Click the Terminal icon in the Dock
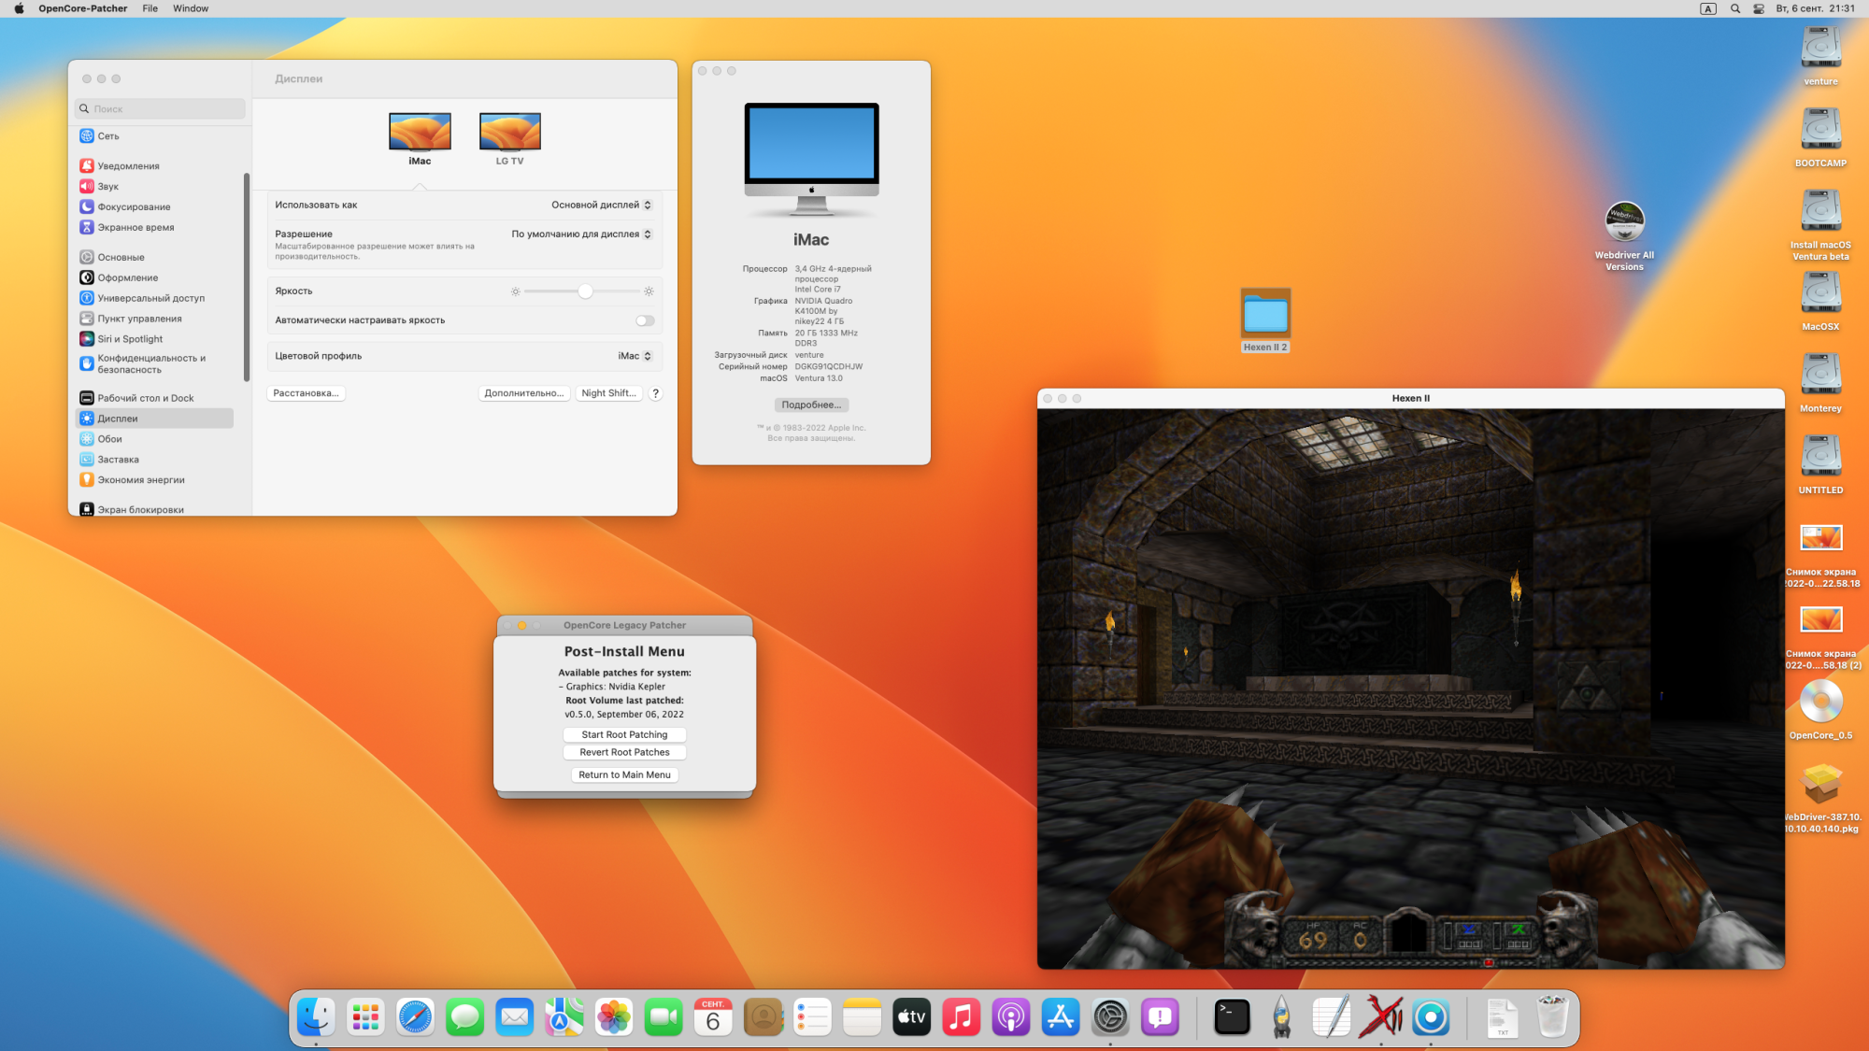Screen dimensions: 1869x1051 [1232, 1017]
